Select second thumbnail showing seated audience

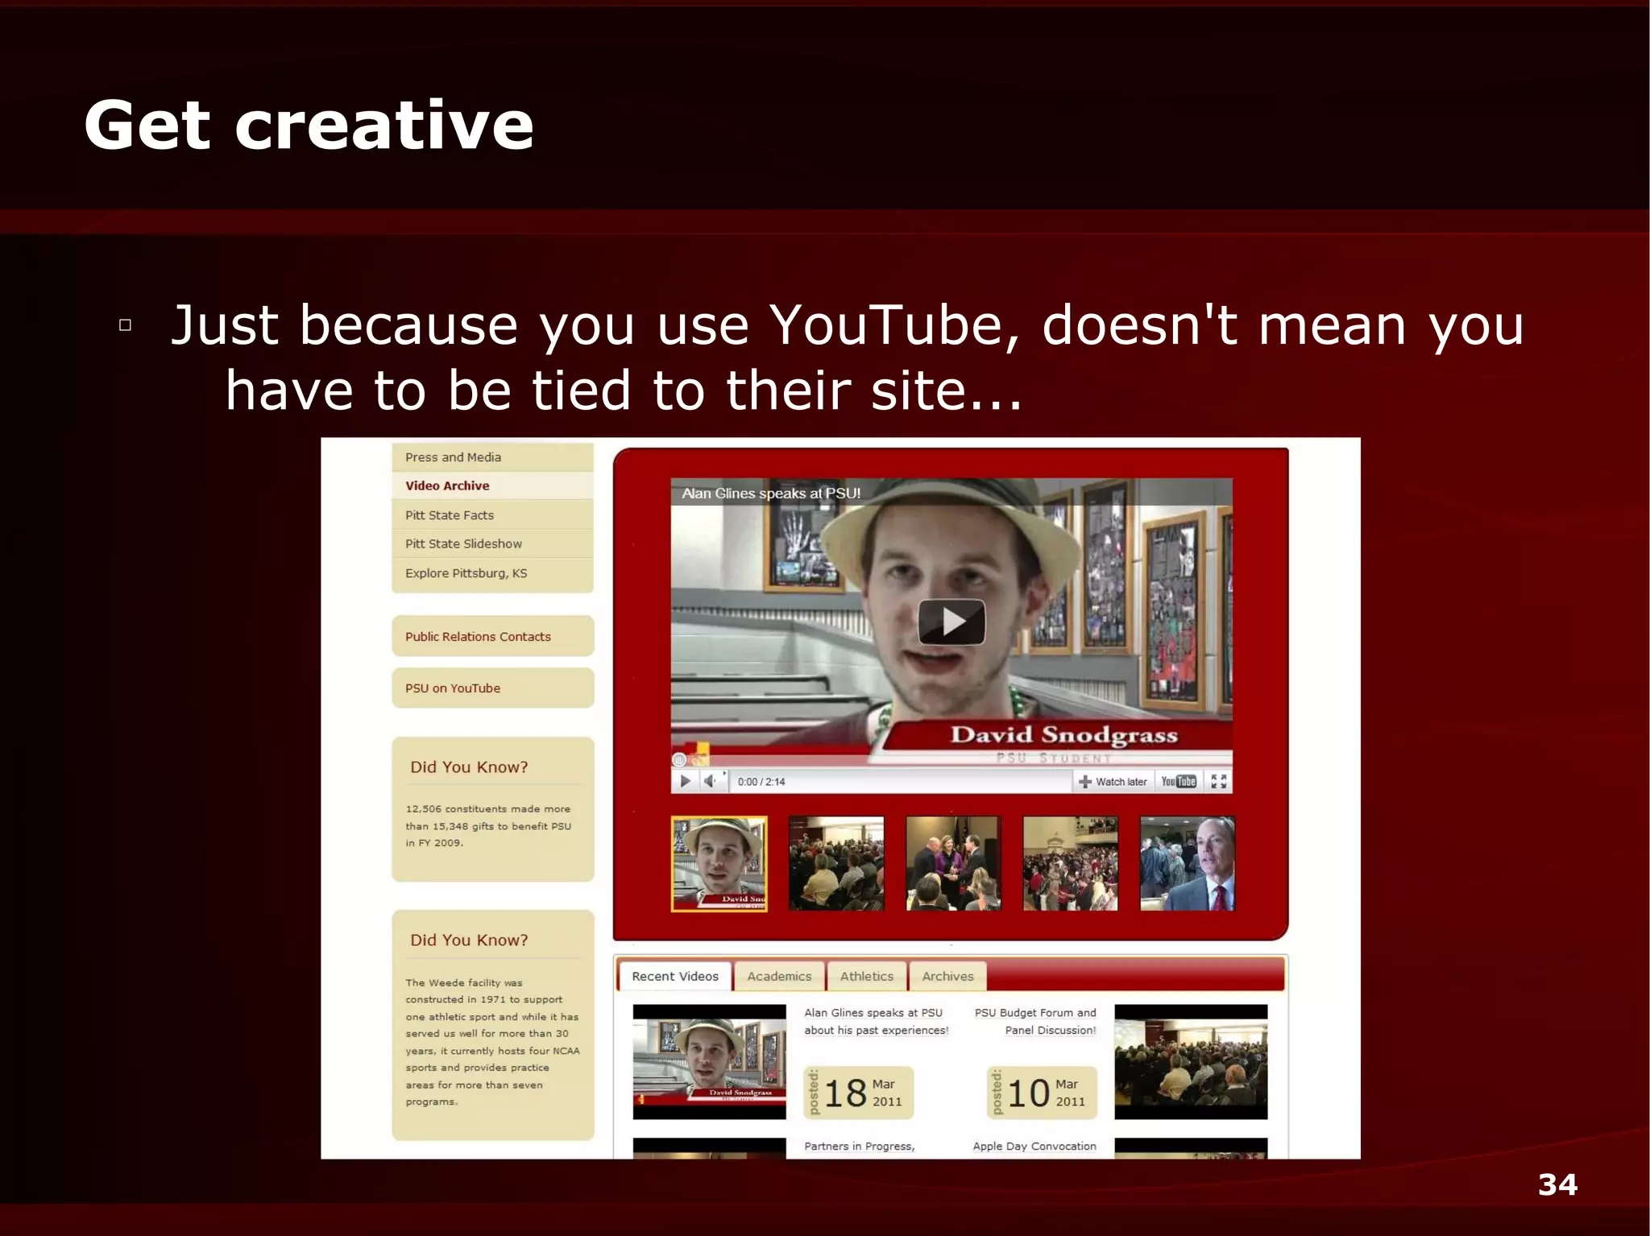click(x=836, y=864)
